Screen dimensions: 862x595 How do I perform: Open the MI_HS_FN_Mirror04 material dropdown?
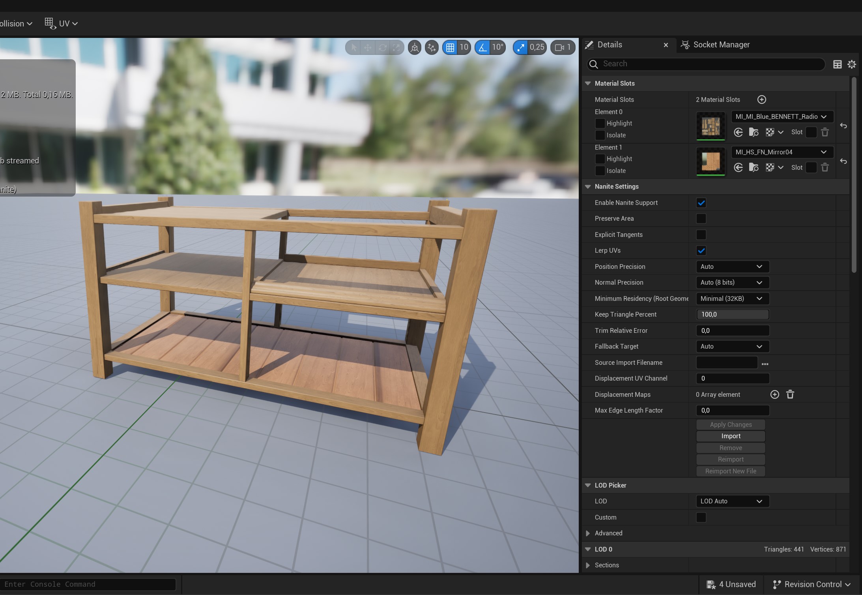(x=782, y=152)
